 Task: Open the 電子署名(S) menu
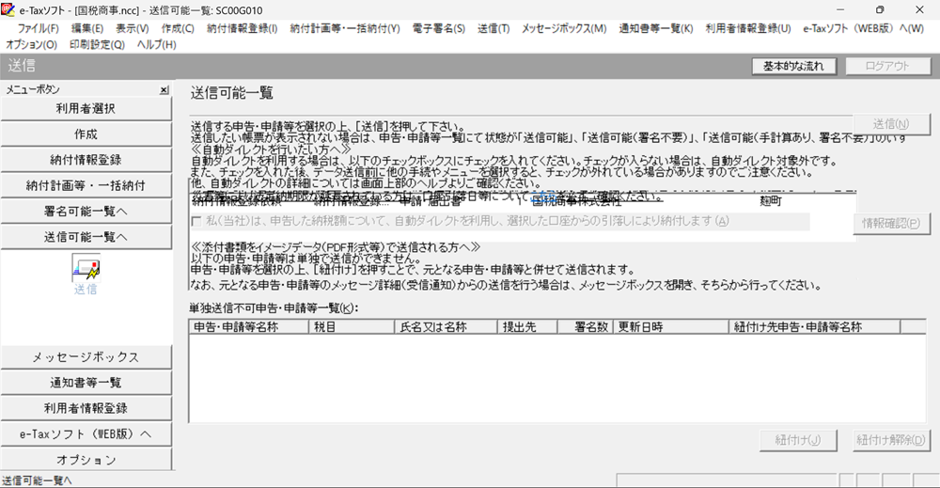(x=438, y=28)
